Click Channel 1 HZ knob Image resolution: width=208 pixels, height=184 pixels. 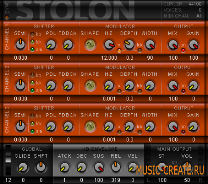pos(109,44)
